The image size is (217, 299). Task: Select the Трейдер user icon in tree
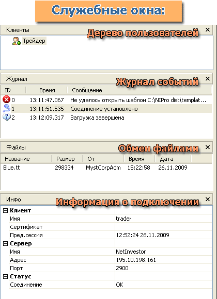[16, 41]
